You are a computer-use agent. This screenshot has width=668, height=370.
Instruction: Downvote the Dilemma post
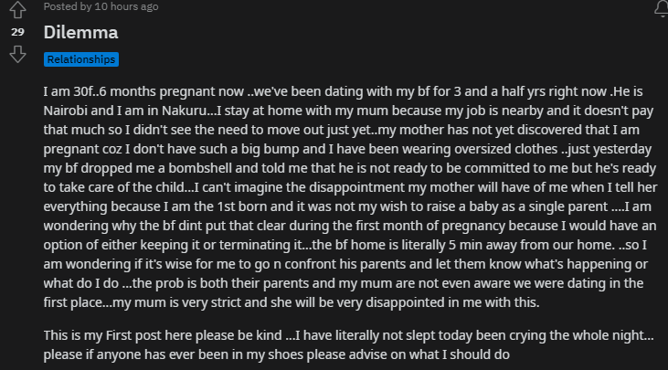[x=17, y=54]
